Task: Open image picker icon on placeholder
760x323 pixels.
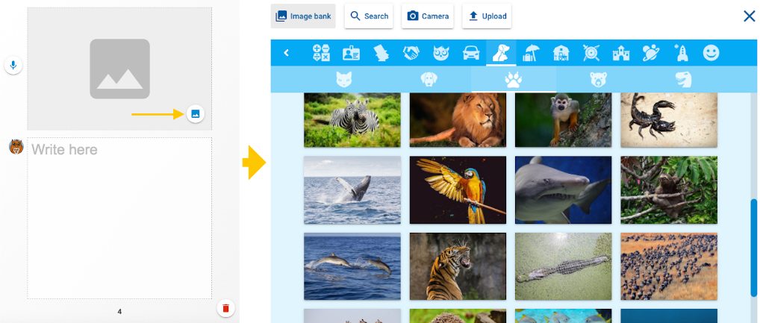Action: point(196,114)
